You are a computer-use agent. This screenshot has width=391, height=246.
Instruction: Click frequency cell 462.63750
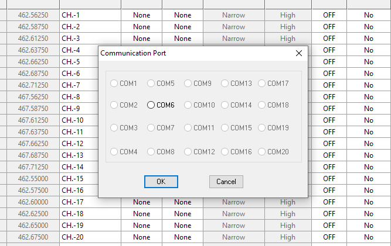(33, 50)
